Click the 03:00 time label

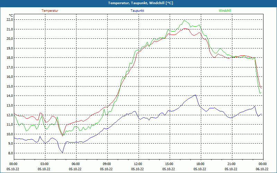pyautogui.click(x=44, y=164)
